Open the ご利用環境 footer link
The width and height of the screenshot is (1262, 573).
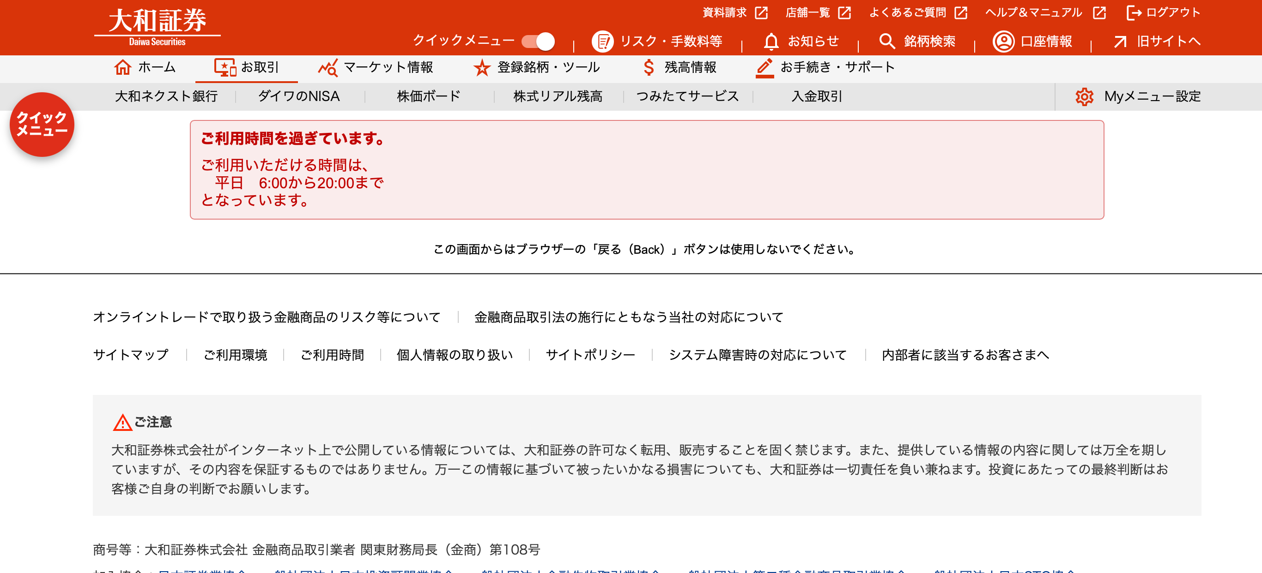[236, 355]
